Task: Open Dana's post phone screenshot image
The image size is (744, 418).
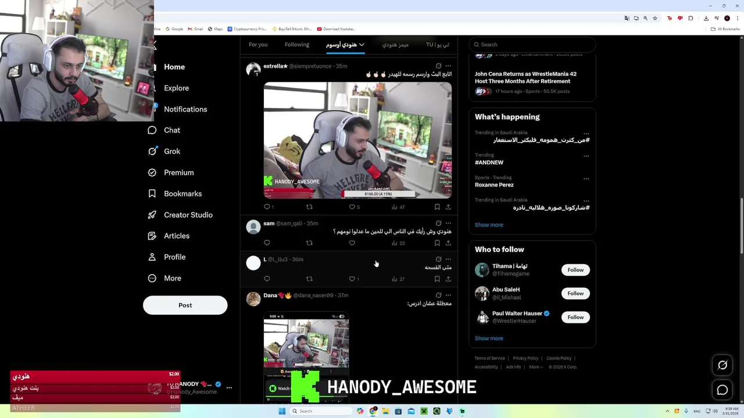Action: pos(306,357)
